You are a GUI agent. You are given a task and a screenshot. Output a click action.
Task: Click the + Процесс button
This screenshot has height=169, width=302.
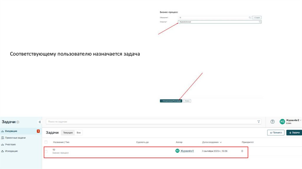tap(276, 133)
